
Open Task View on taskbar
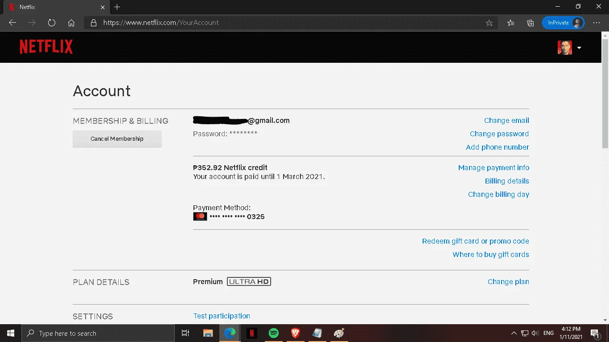click(x=185, y=333)
